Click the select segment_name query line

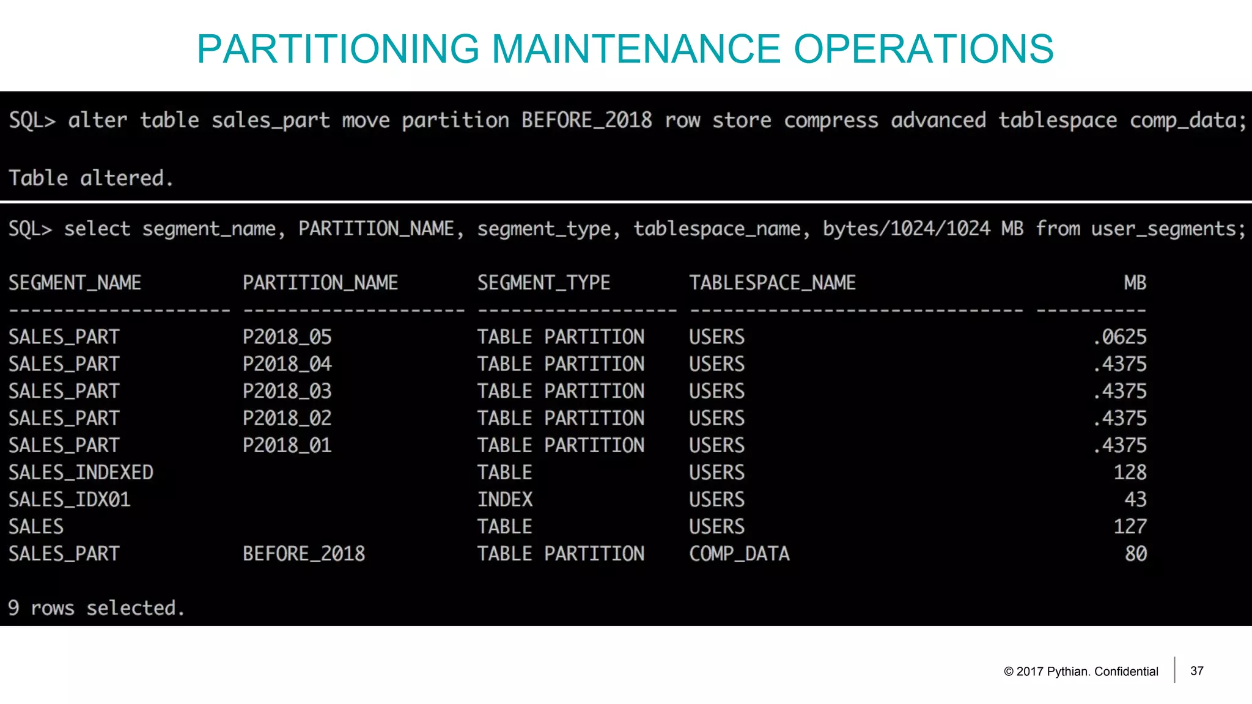627,229
